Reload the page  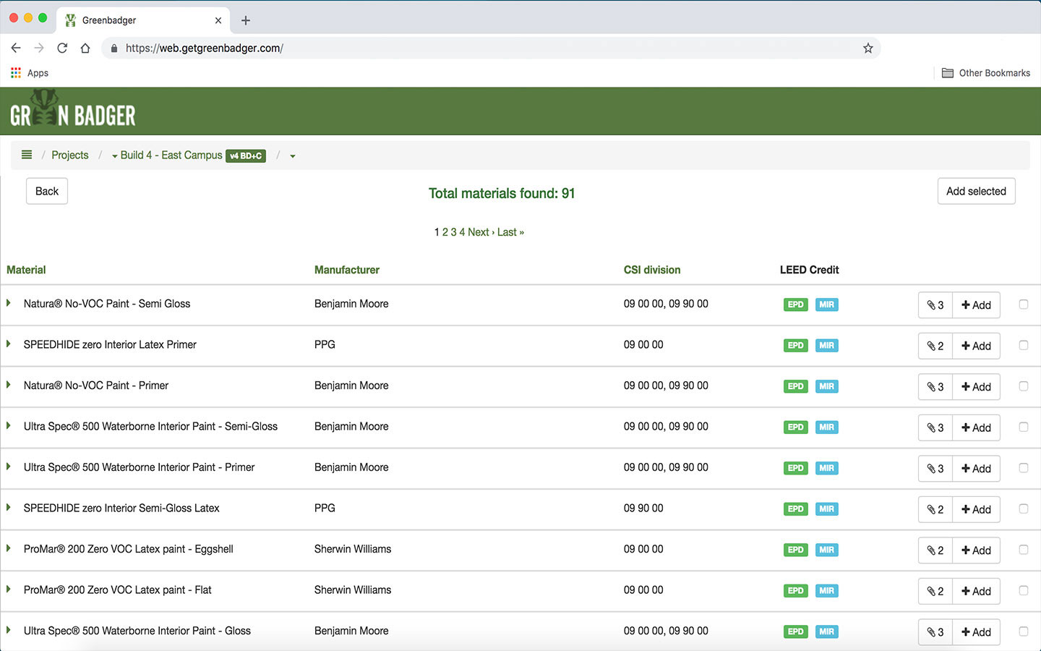click(x=62, y=48)
